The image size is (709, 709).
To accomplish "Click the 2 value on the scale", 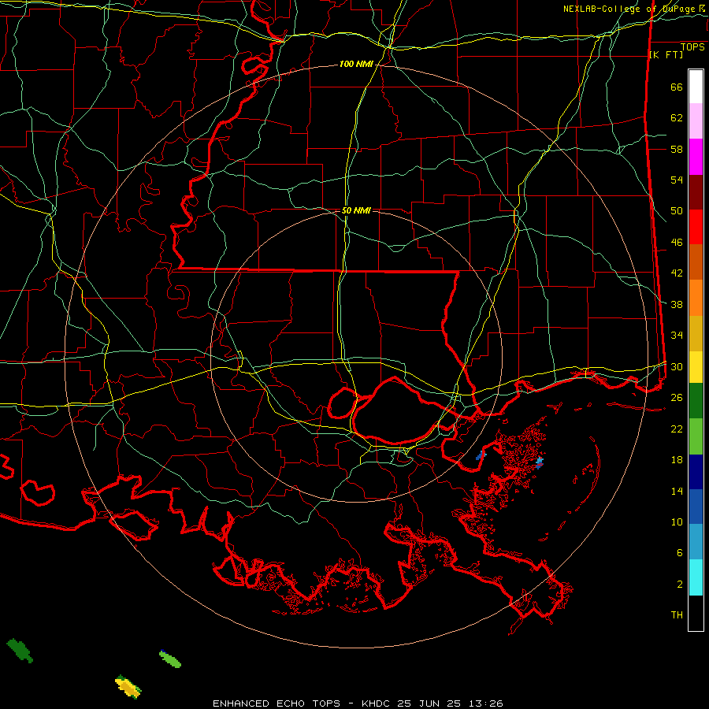I will pyautogui.click(x=680, y=585).
